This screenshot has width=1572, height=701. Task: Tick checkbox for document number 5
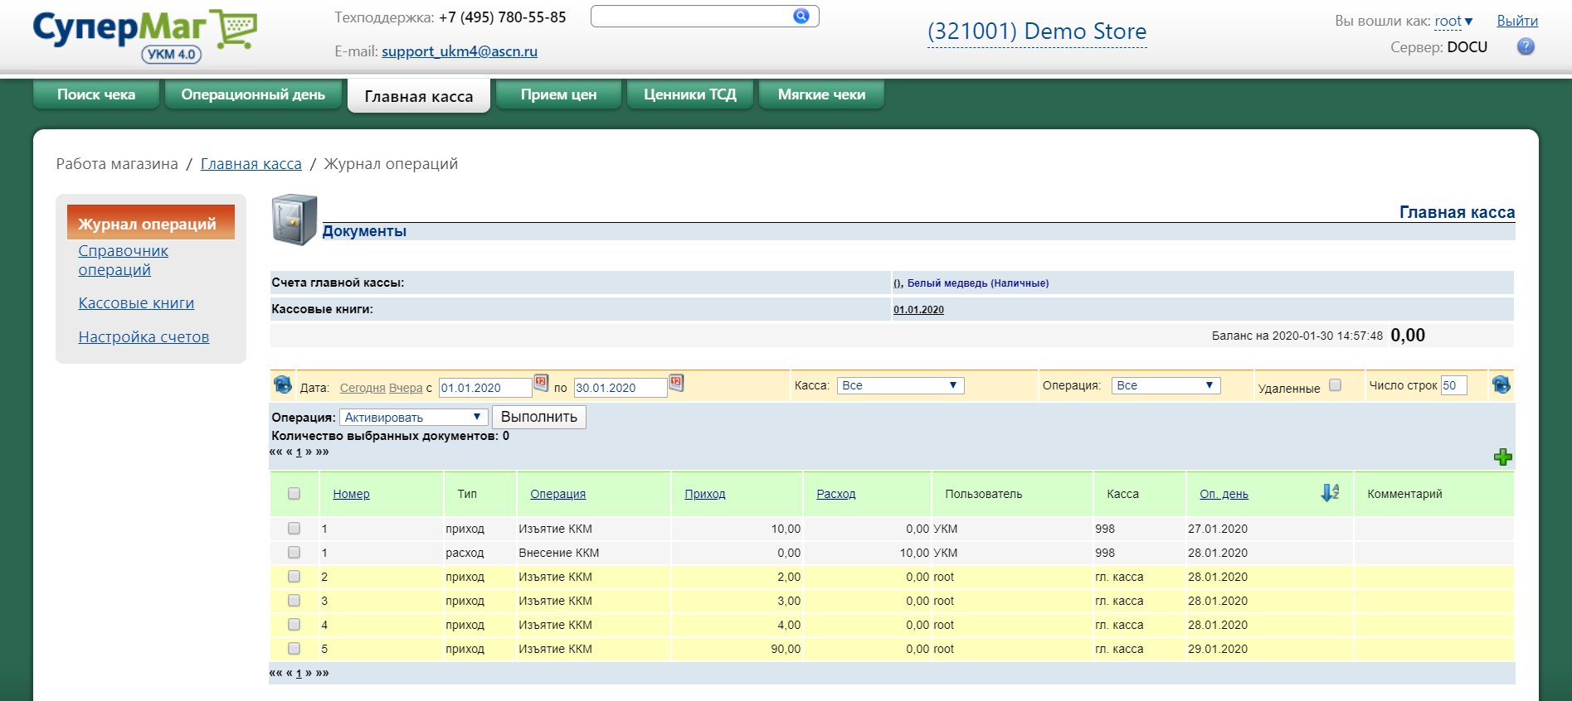[294, 648]
